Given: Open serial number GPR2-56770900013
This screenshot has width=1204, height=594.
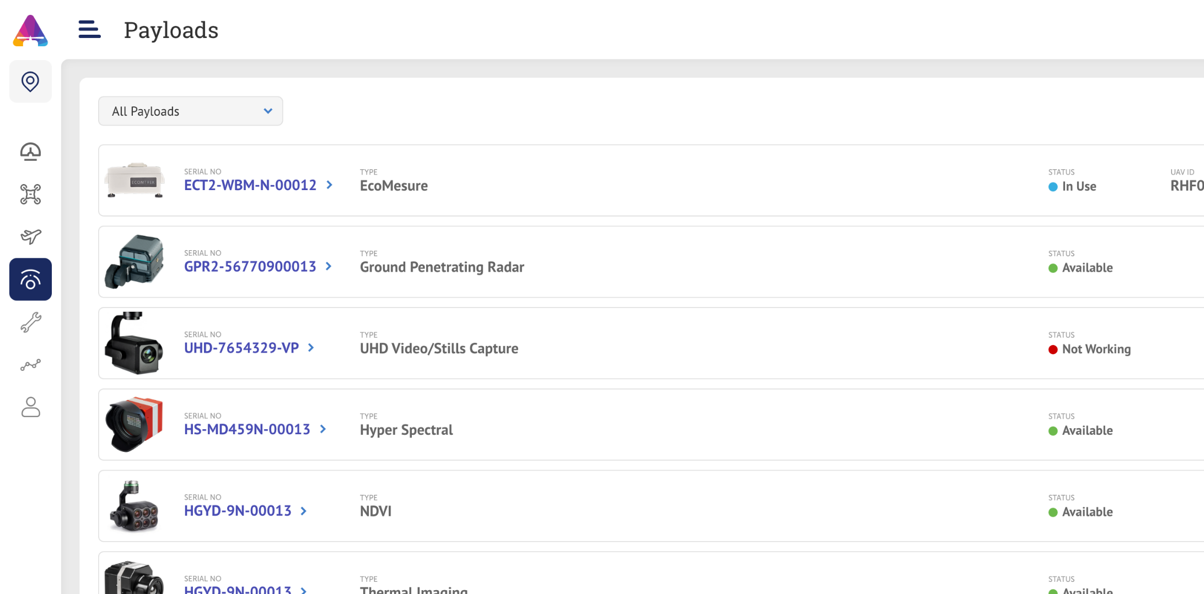Looking at the screenshot, I should coord(250,267).
